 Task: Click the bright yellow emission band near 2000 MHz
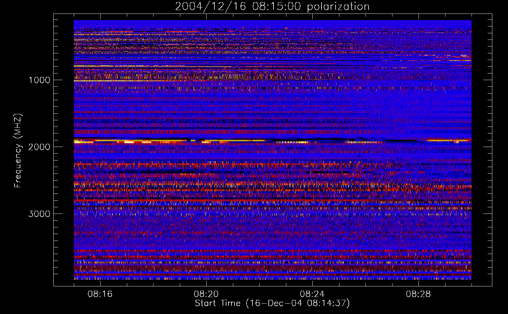273,141
